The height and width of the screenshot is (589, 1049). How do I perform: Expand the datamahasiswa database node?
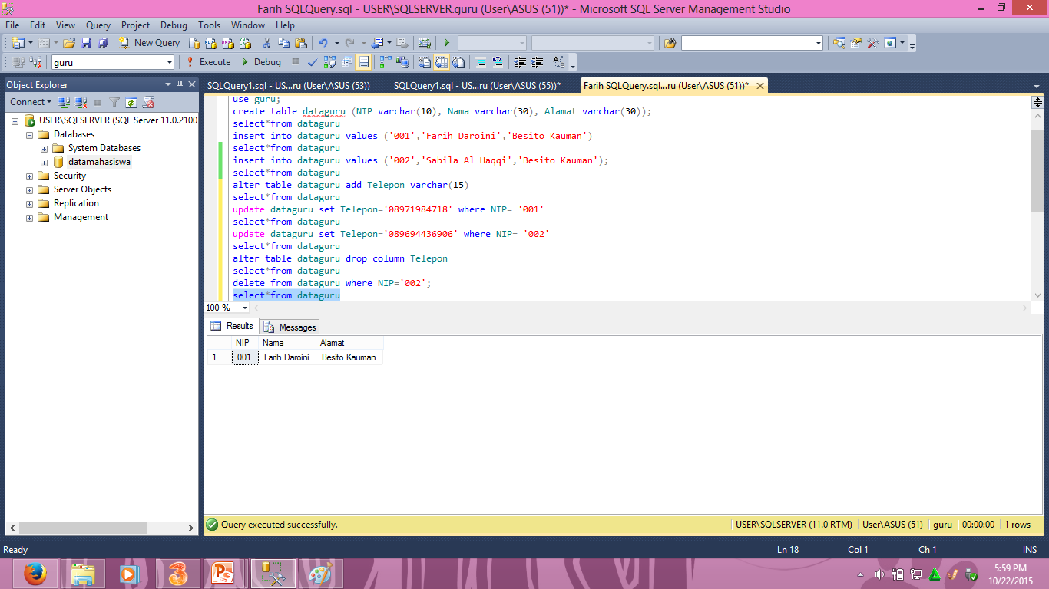tap(45, 162)
